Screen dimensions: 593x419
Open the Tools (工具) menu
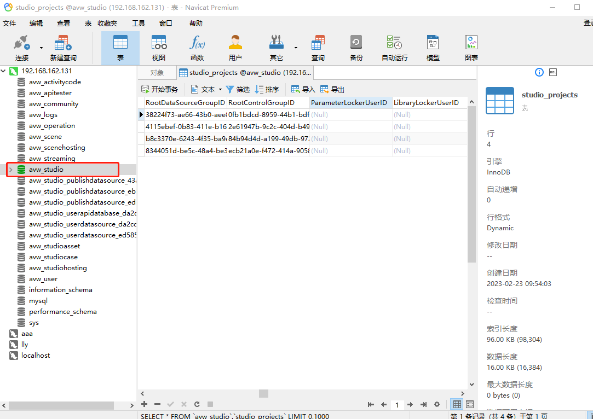pyautogui.click(x=139, y=24)
